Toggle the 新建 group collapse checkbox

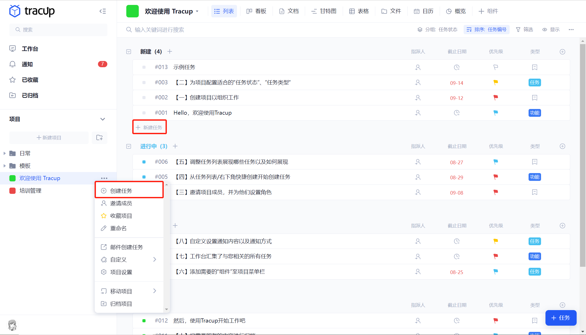129,52
